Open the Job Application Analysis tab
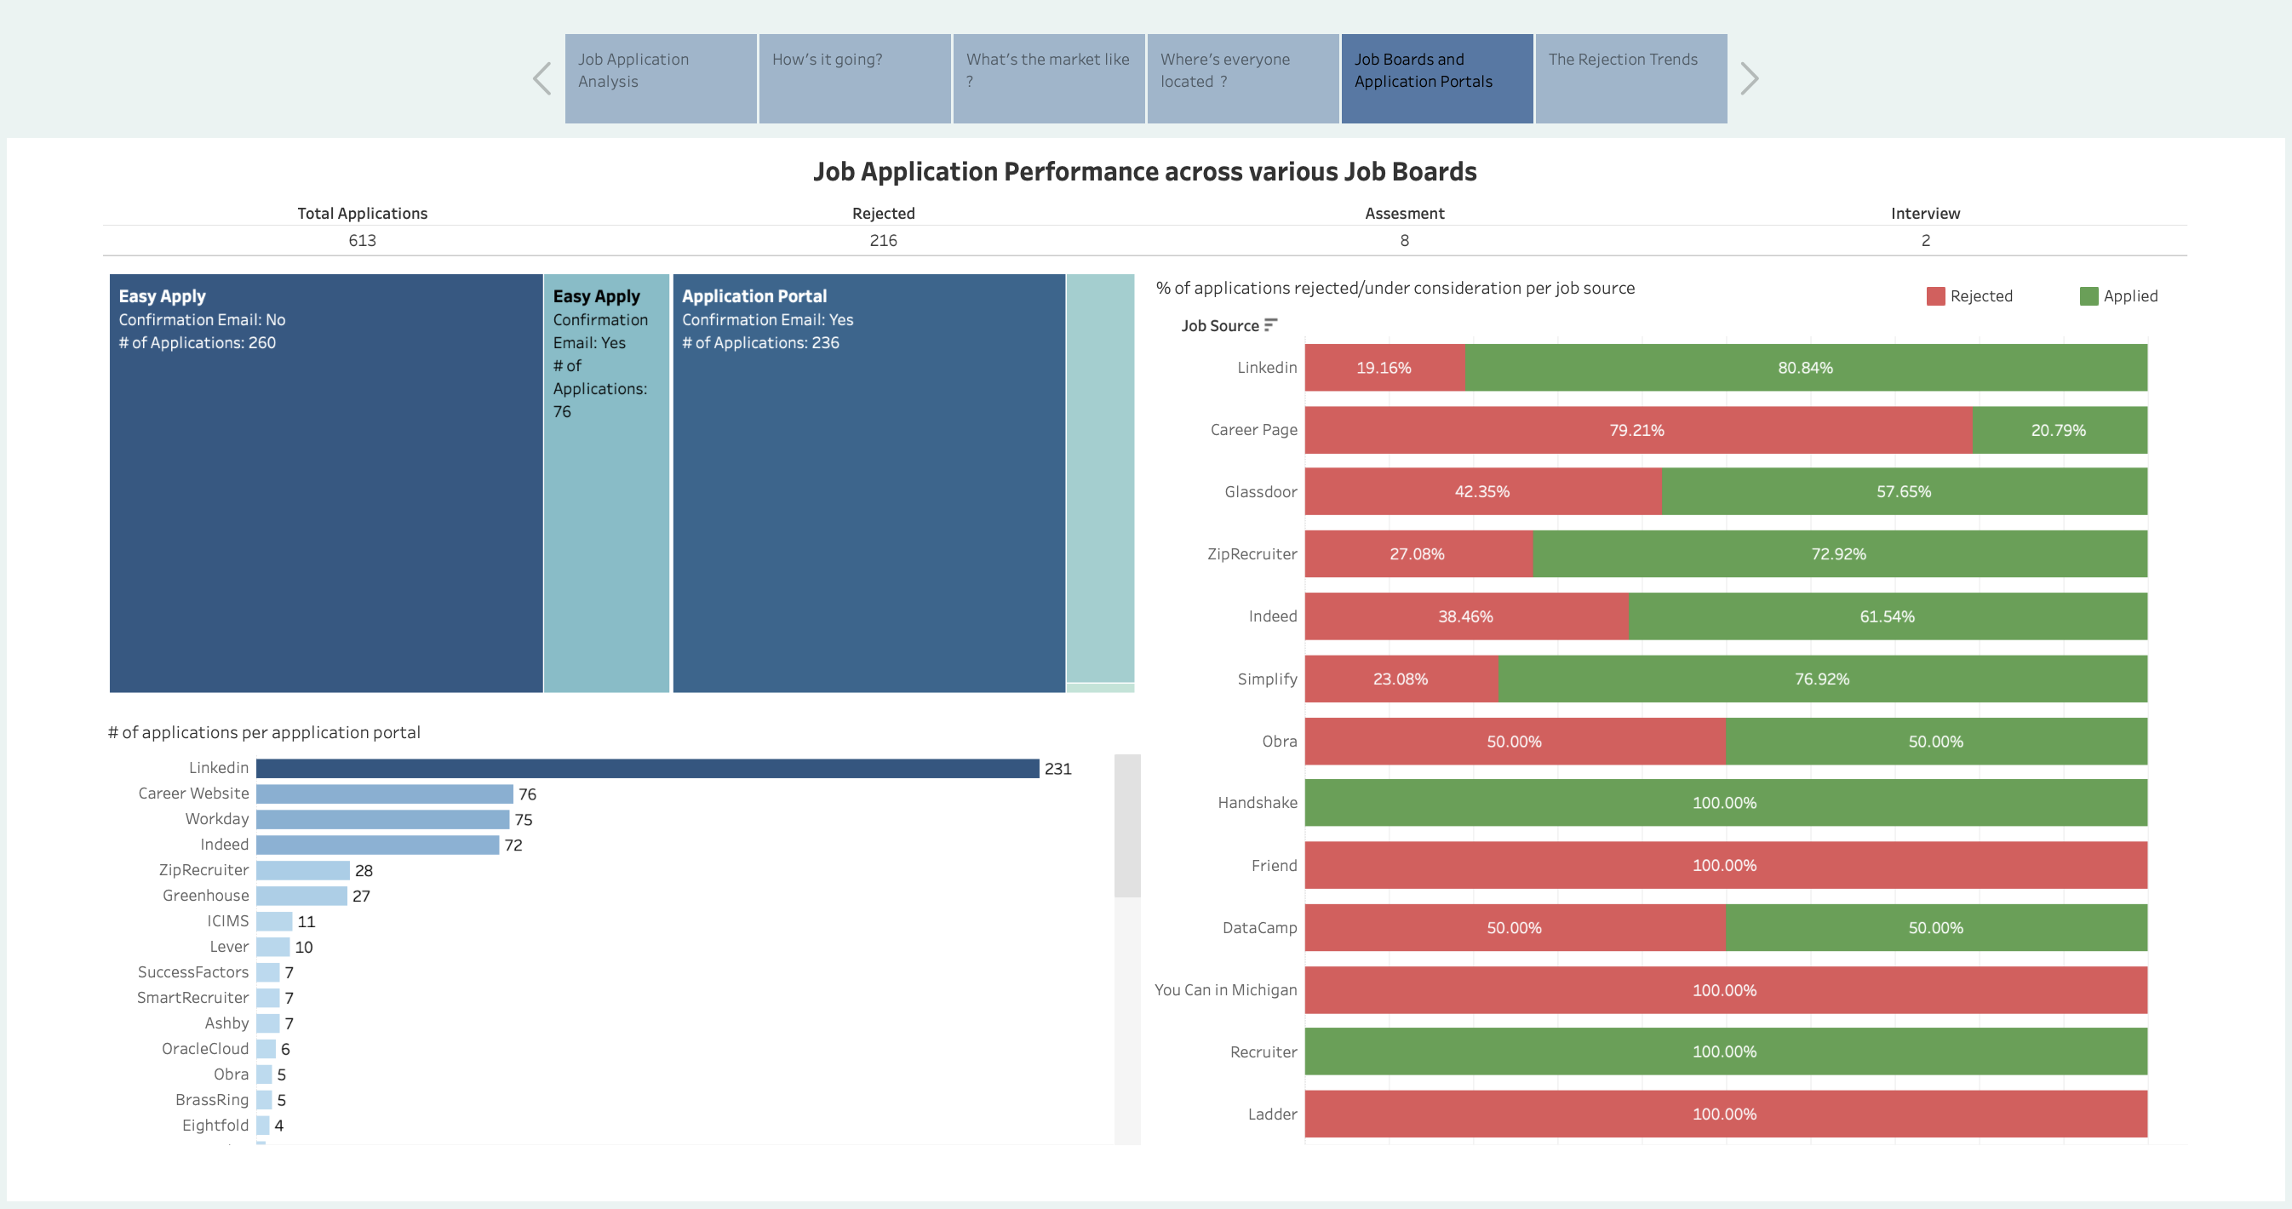 (660, 78)
